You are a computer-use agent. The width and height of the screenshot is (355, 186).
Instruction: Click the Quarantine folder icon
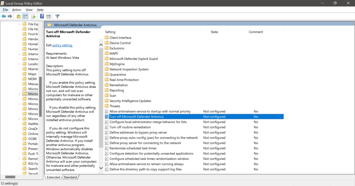tap(106, 74)
